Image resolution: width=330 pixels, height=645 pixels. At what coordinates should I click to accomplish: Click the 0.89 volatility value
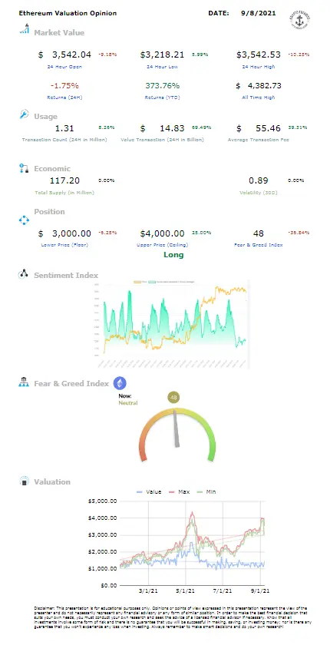[259, 180]
